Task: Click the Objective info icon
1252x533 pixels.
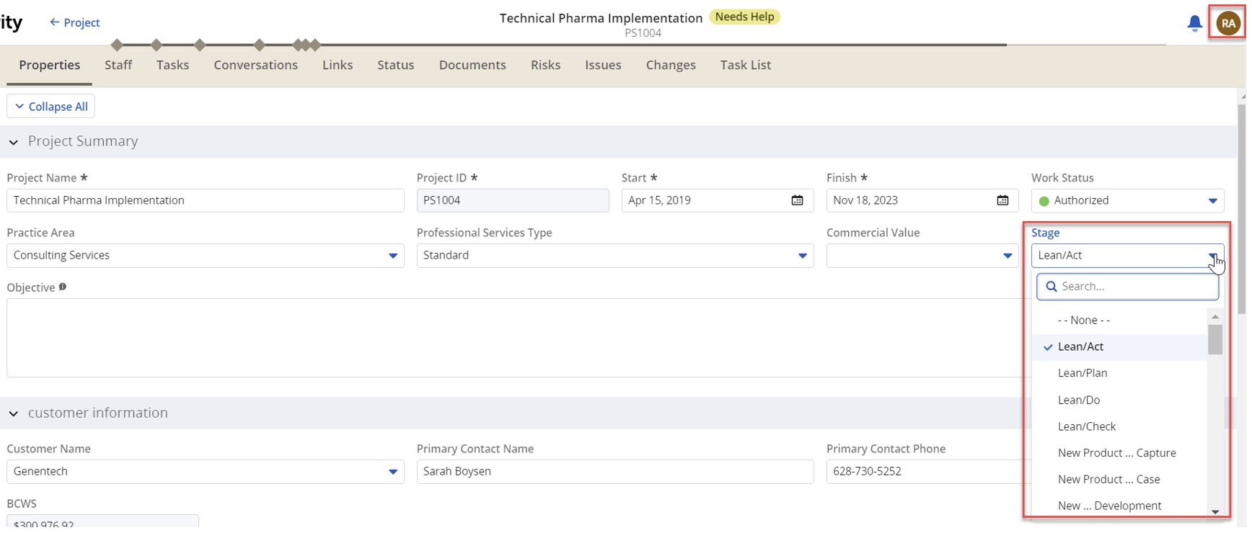Action: tap(63, 287)
